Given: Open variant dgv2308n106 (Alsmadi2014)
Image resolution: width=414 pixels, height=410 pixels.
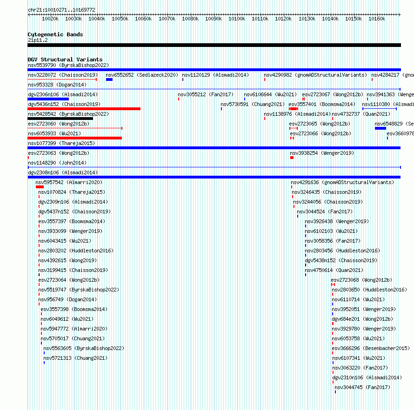Looking at the screenshot, I should click(x=63, y=172).
